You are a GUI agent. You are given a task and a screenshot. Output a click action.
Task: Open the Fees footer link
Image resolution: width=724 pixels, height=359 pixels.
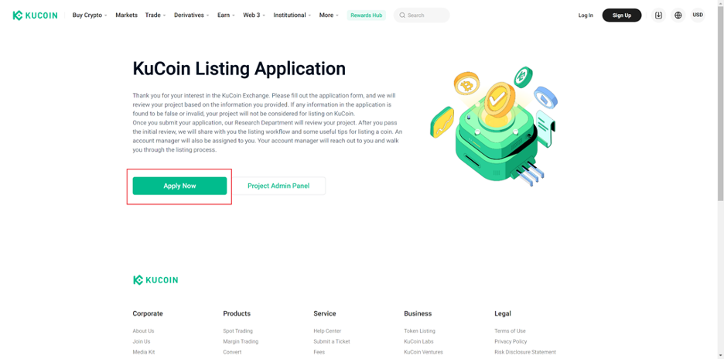click(x=319, y=352)
